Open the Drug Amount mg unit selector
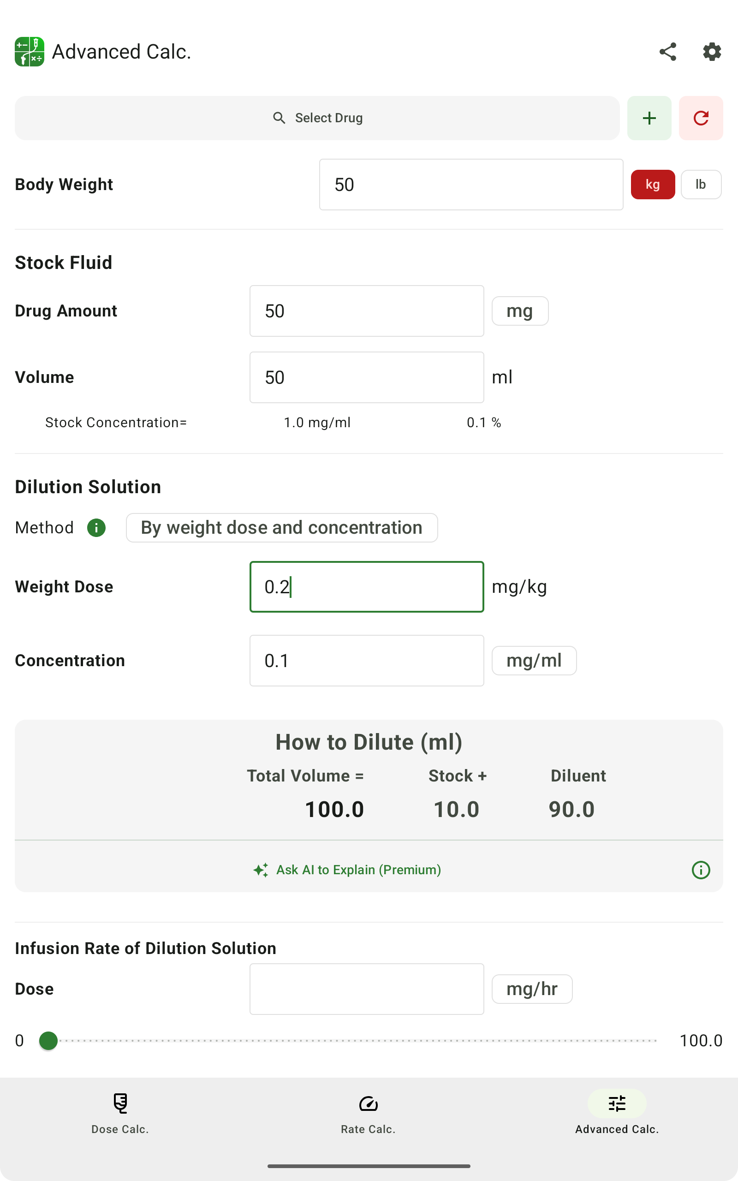Viewport: 738px width, 1181px height. (520, 311)
